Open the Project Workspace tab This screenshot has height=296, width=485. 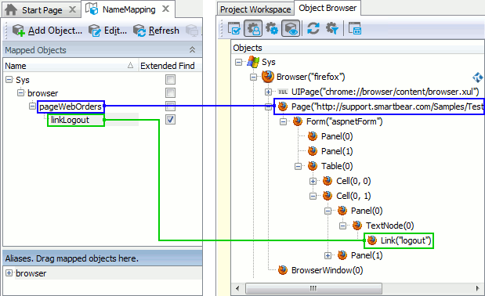click(255, 9)
